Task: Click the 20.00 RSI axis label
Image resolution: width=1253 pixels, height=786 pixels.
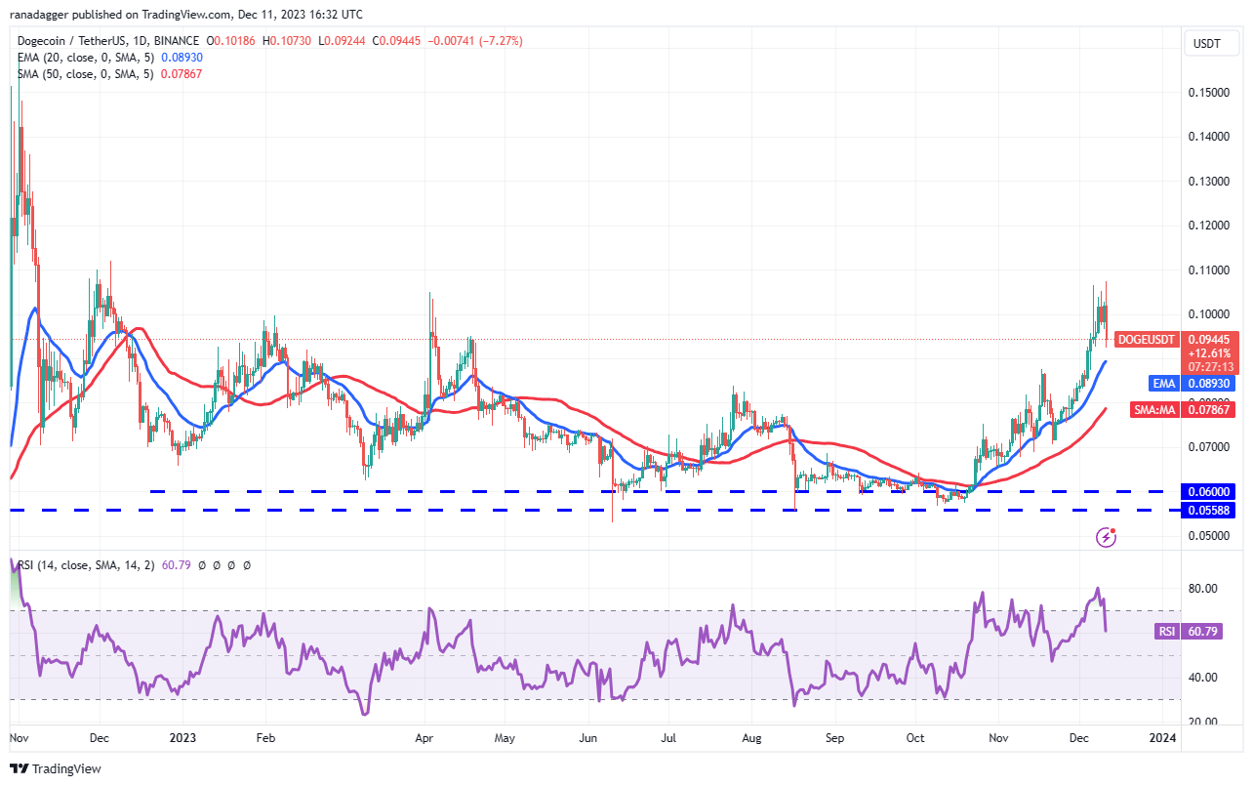Action: click(x=1201, y=722)
